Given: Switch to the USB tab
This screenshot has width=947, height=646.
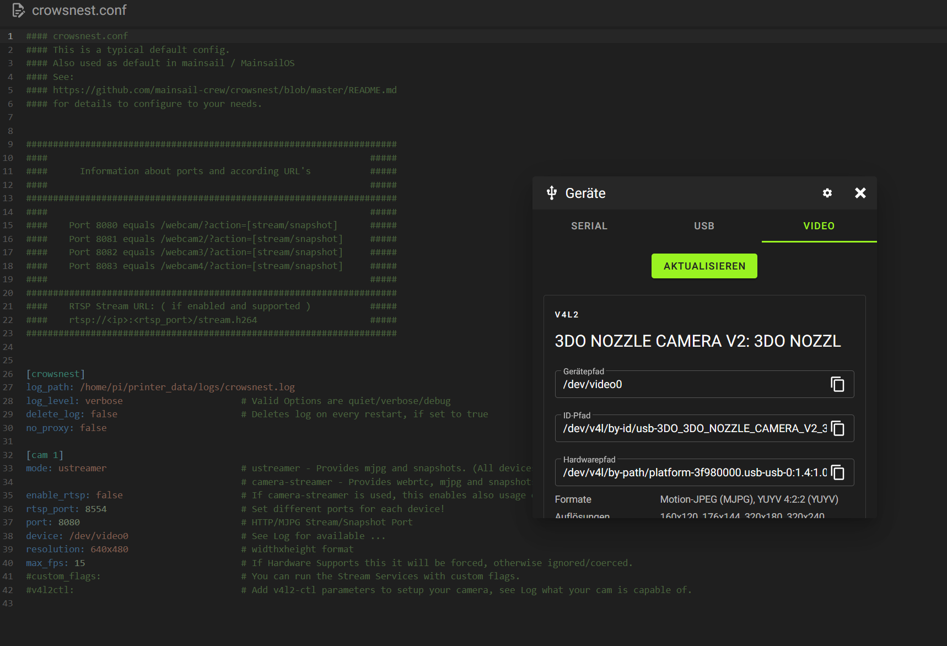Looking at the screenshot, I should [704, 226].
